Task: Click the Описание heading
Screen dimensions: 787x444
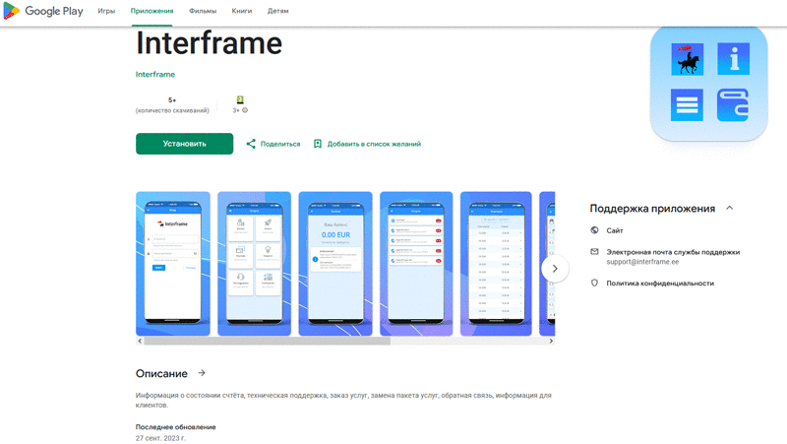Action: (x=161, y=374)
